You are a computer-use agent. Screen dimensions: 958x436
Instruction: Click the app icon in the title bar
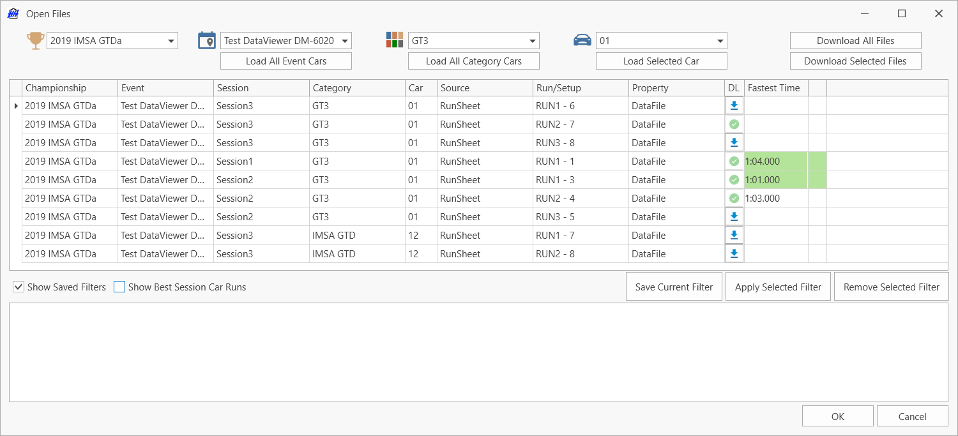pos(13,13)
